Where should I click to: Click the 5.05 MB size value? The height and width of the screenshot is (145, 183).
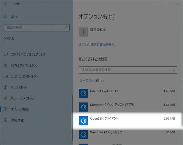169,118
